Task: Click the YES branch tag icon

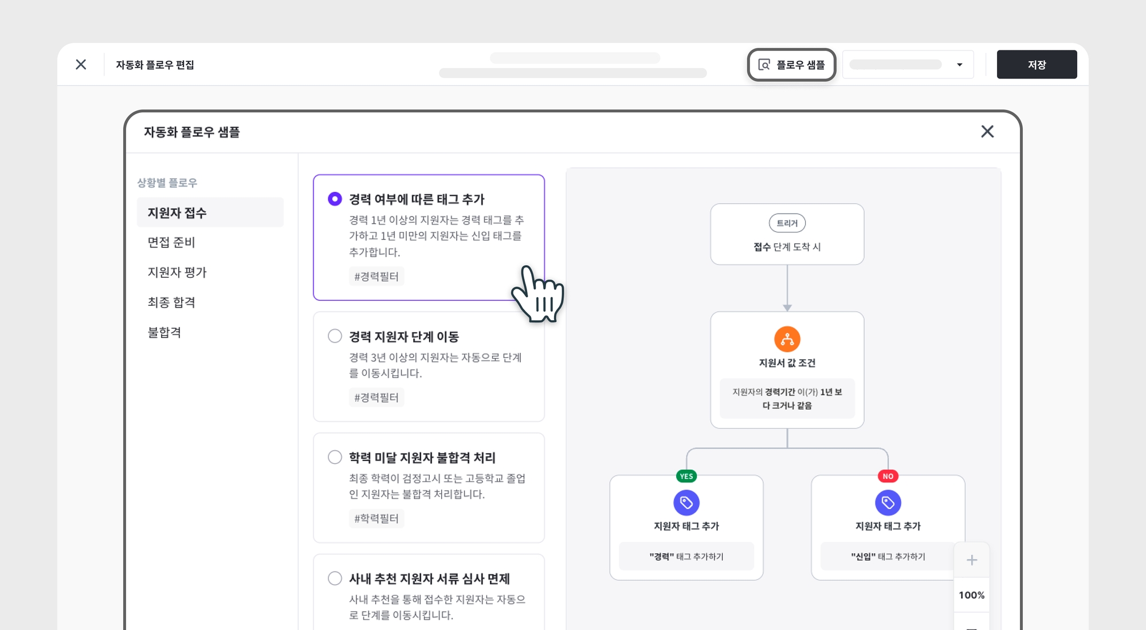Action: coord(686,503)
